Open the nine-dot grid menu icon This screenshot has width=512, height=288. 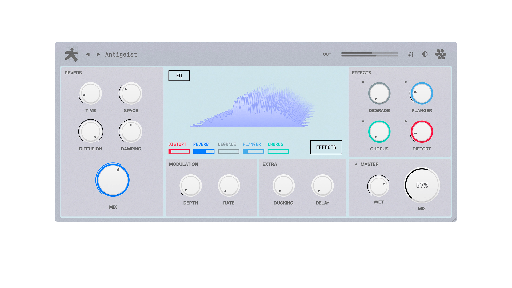411,54
